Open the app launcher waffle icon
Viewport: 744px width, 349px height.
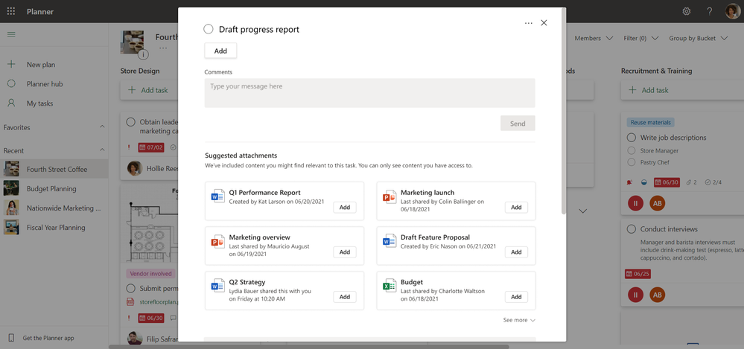click(11, 12)
